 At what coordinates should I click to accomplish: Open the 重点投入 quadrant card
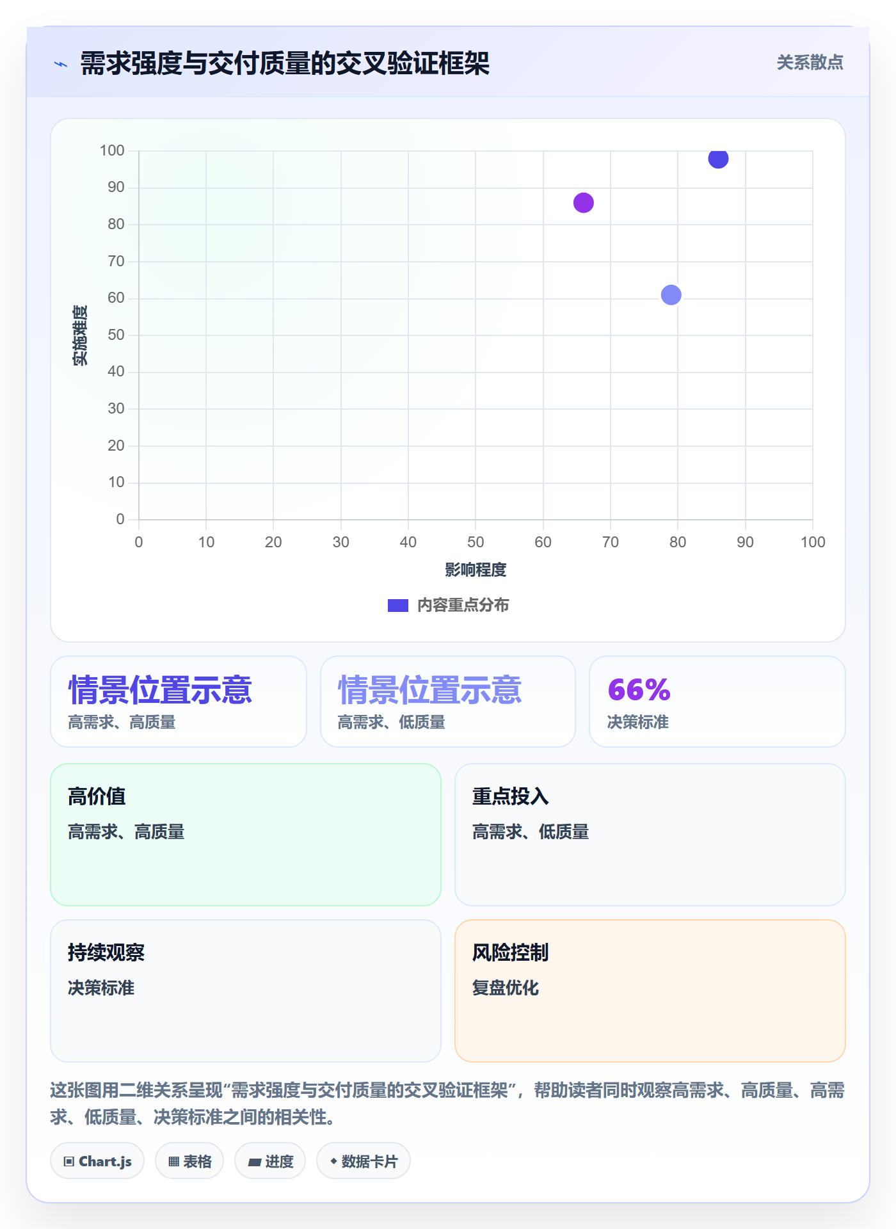point(650,835)
